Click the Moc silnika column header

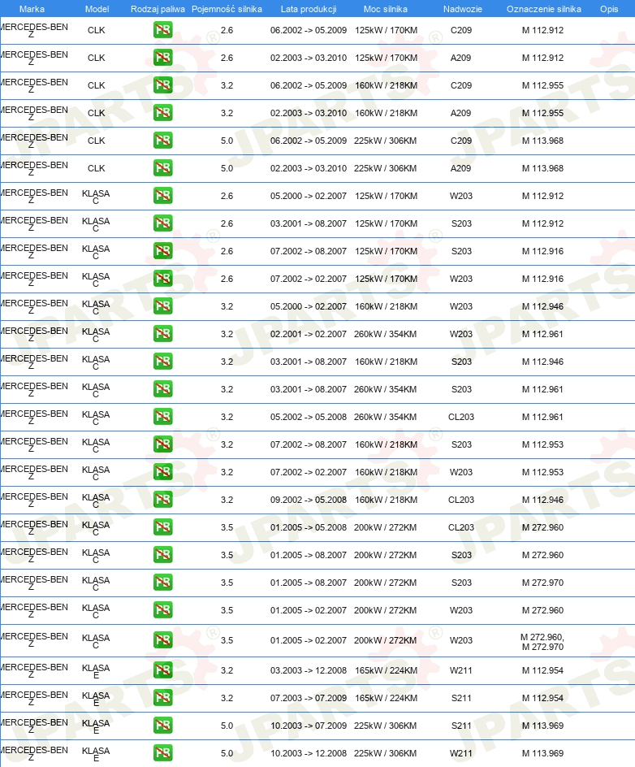click(385, 9)
